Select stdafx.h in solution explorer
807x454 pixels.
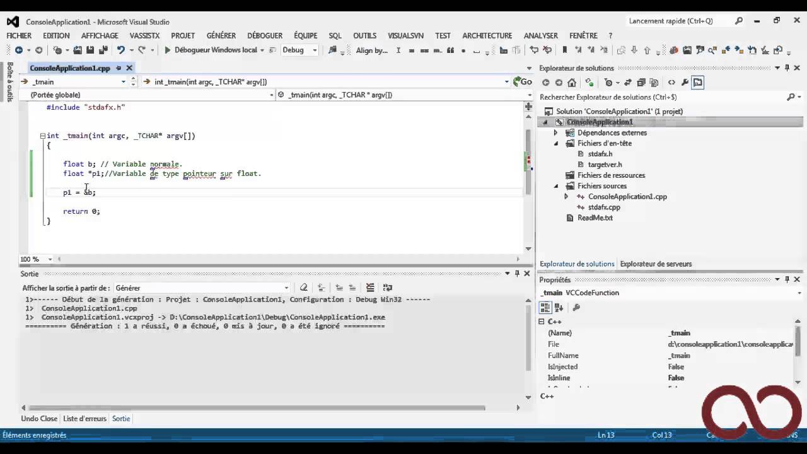600,154
